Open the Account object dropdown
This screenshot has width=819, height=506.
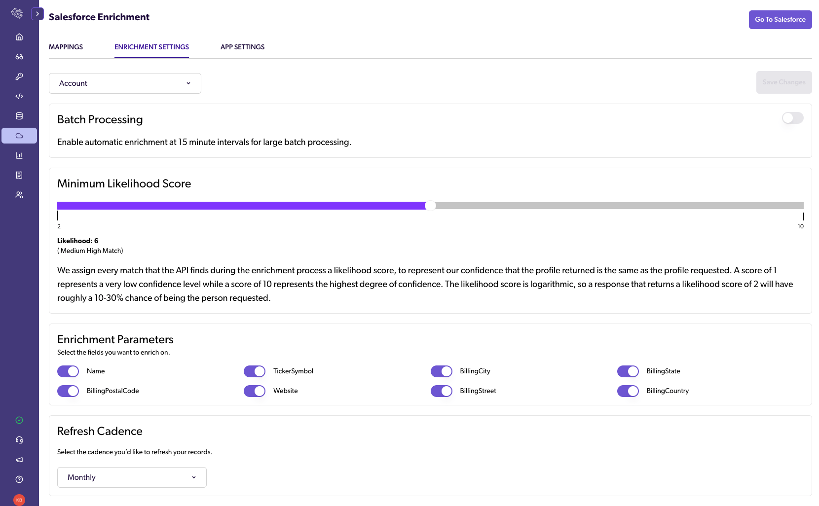(125, 83)
